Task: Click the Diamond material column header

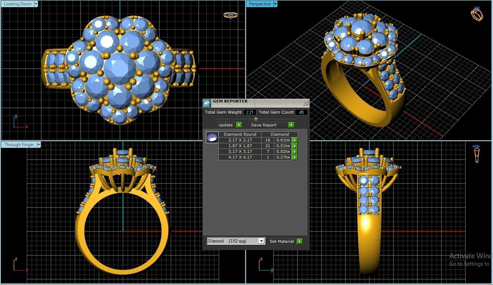Action: [x=280, y=134]
